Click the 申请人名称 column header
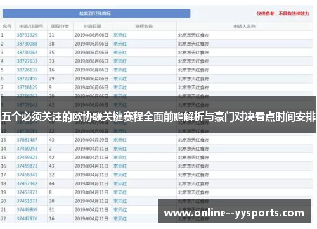 click(x=245, y=27)
